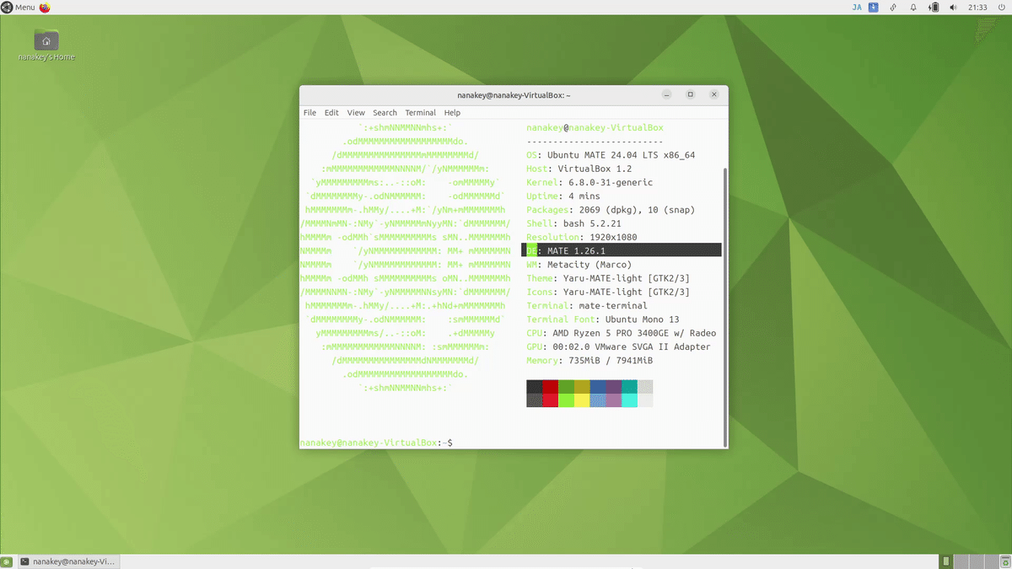Click the 21:33 clock
This screenshot has width=1012, height=569.
[x=978, y=8]
